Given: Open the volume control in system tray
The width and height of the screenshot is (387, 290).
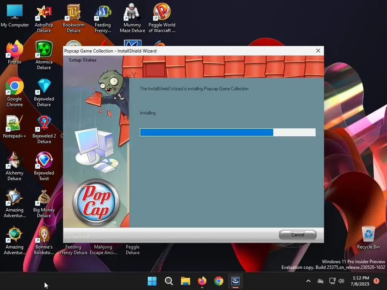Looking at the screenshot, I should [x=341, y=281].
